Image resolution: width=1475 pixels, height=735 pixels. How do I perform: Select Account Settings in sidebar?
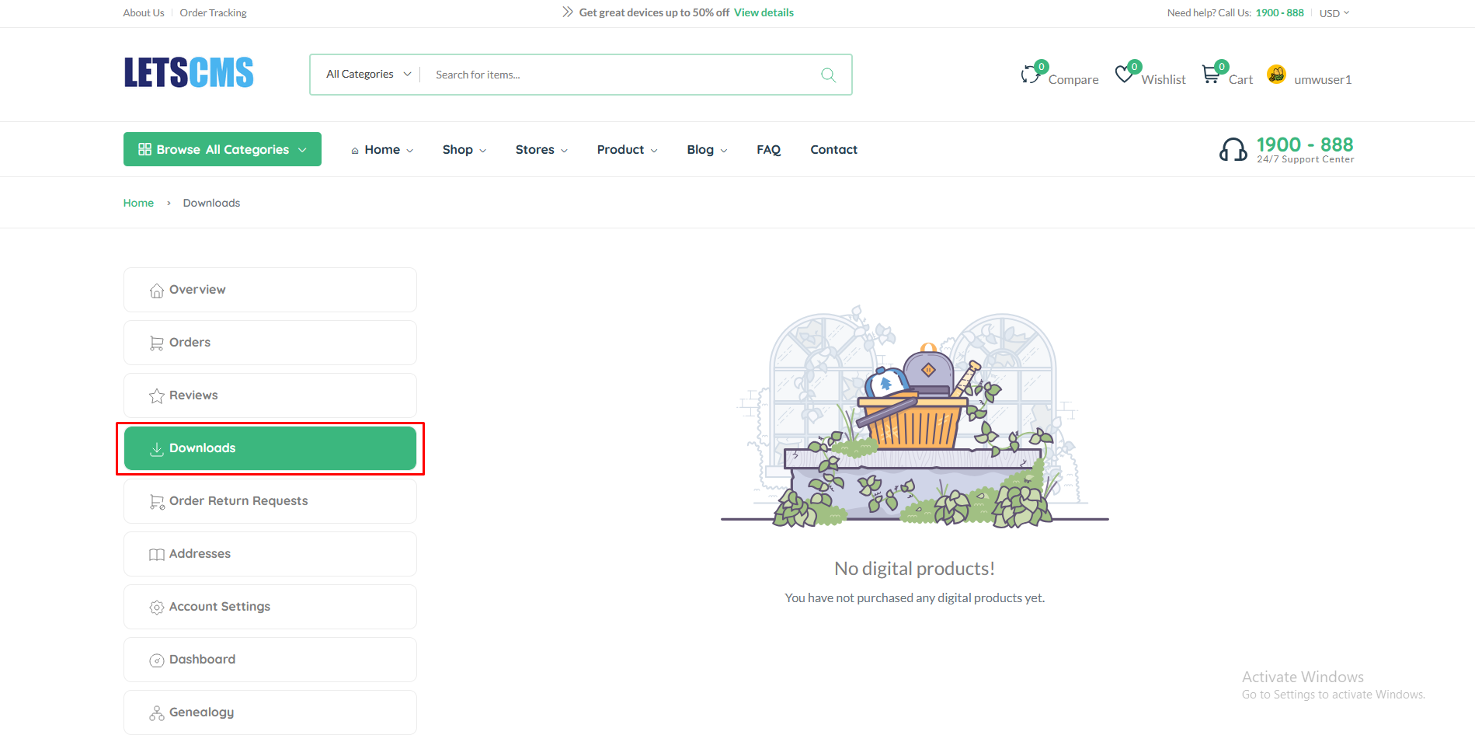coord(220,607)
